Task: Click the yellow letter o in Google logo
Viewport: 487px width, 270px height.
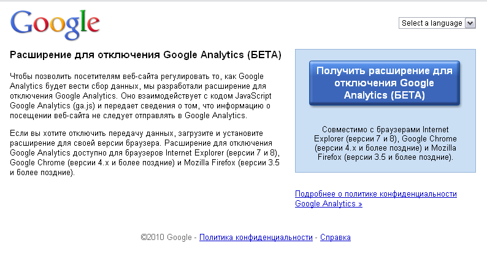Action: (x=58, y=25)
